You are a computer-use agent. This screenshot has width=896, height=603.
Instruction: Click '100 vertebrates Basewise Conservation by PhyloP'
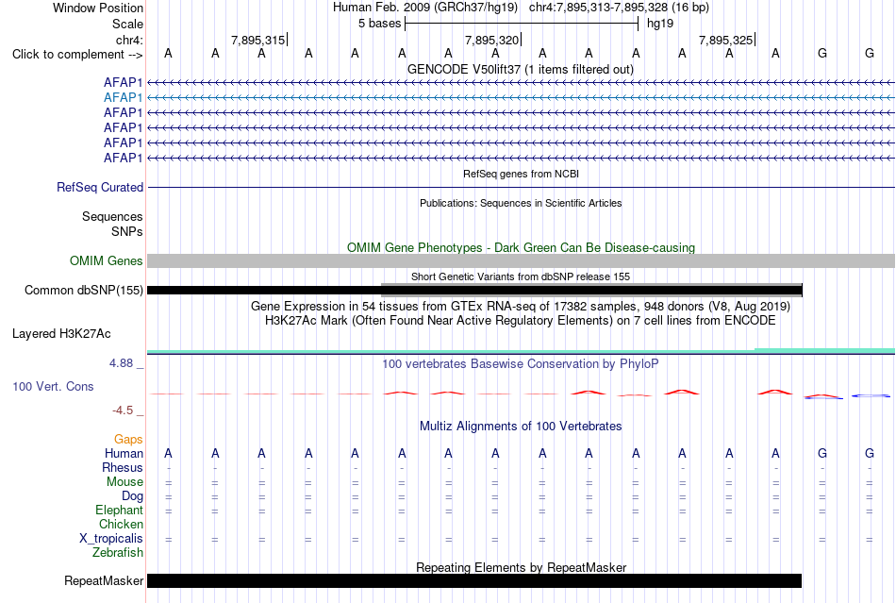[520, 364]
